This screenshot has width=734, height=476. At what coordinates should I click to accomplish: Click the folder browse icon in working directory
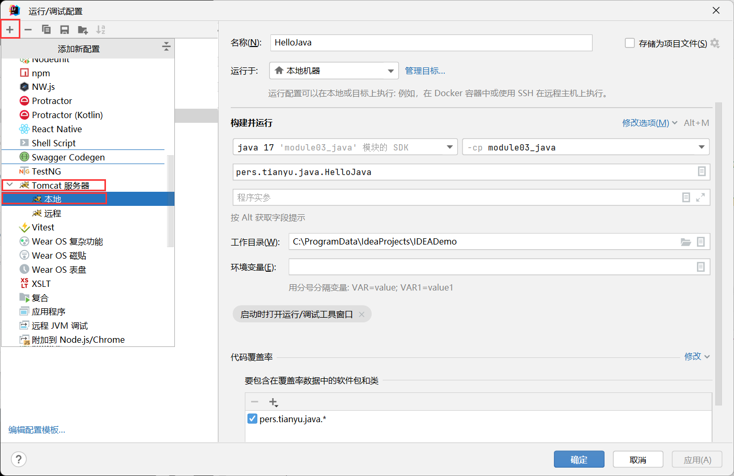(686, 242)
